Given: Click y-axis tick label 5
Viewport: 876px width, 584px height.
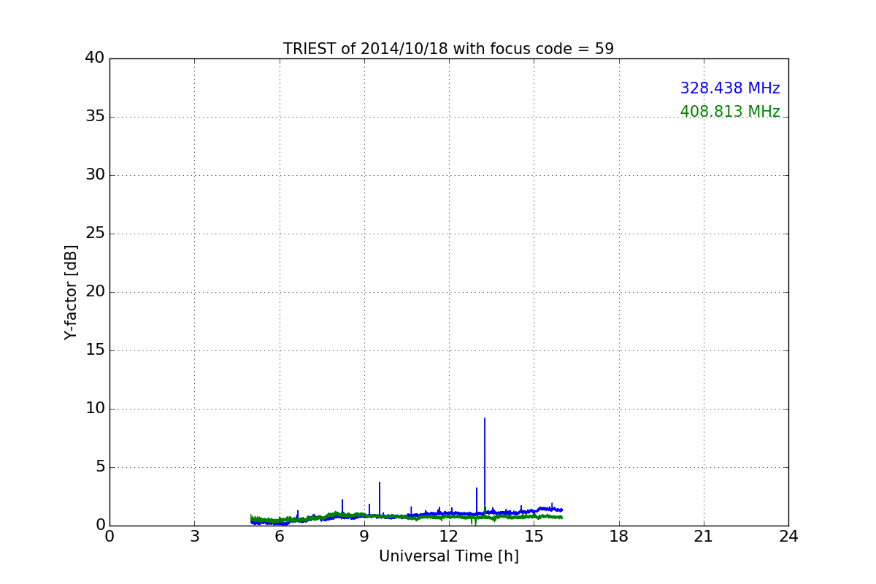Looking at the screenshot, I should (100, 467).
